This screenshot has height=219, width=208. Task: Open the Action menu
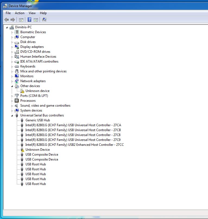point(20,13)
